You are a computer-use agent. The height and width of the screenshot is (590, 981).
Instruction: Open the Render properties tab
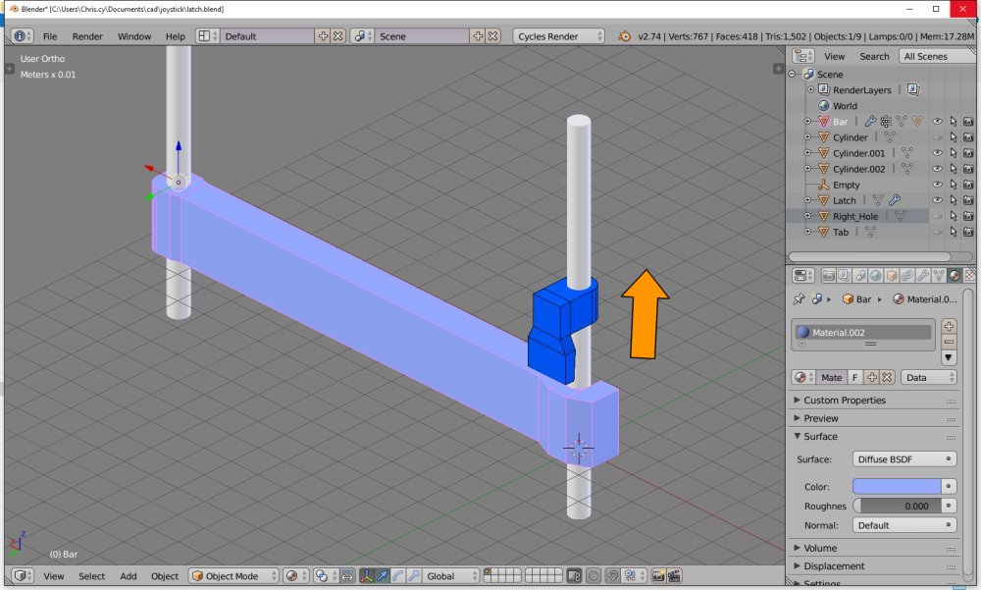828,276
